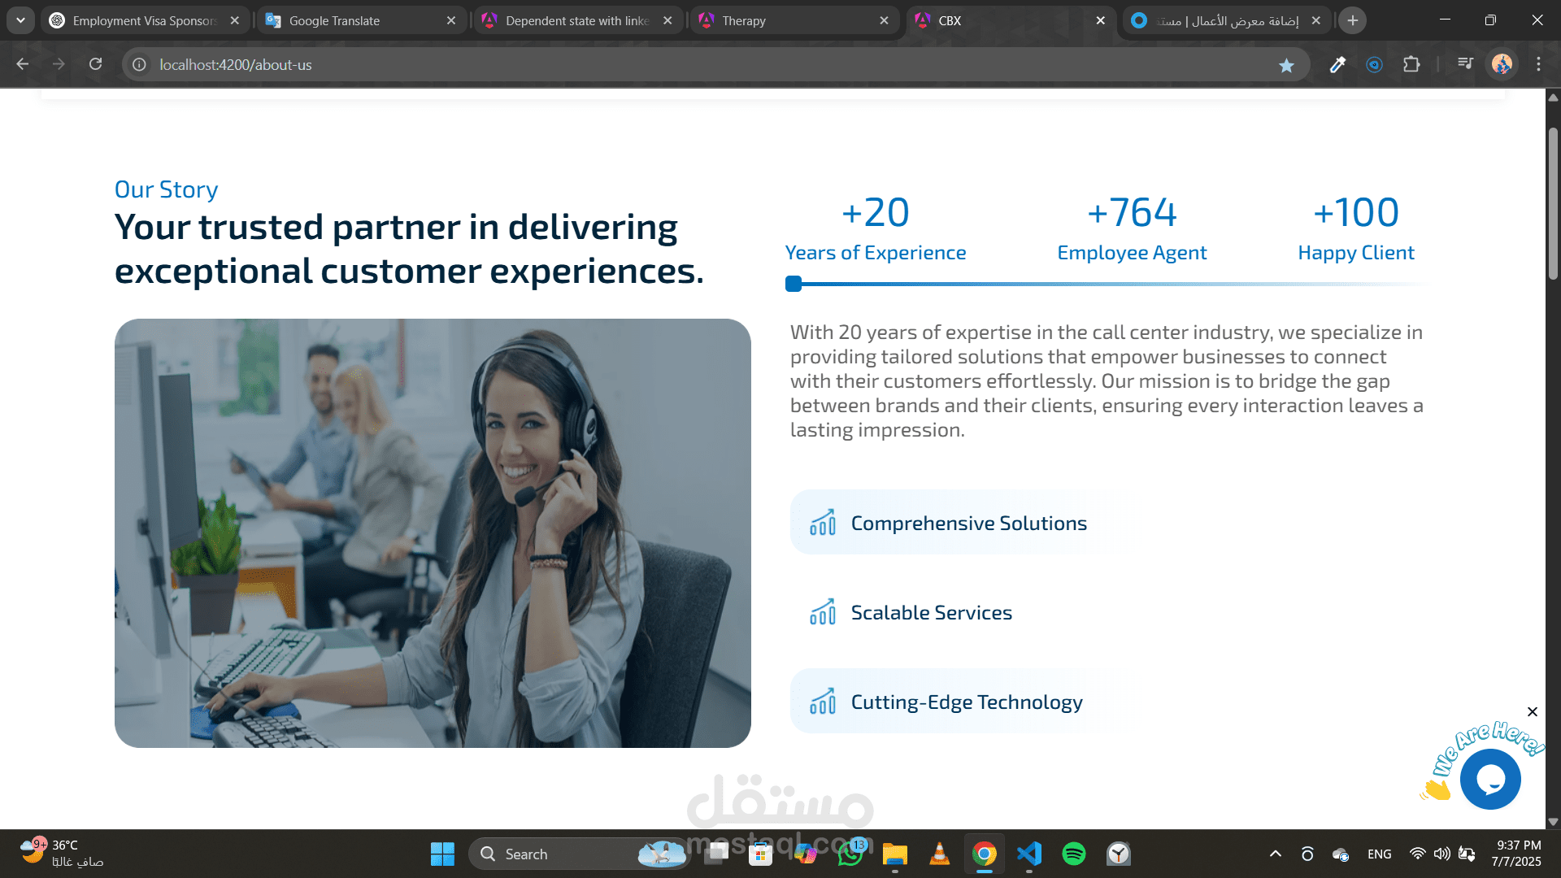
Task: Open the battery status tray icon
Action: click(x=1467, y=854)
